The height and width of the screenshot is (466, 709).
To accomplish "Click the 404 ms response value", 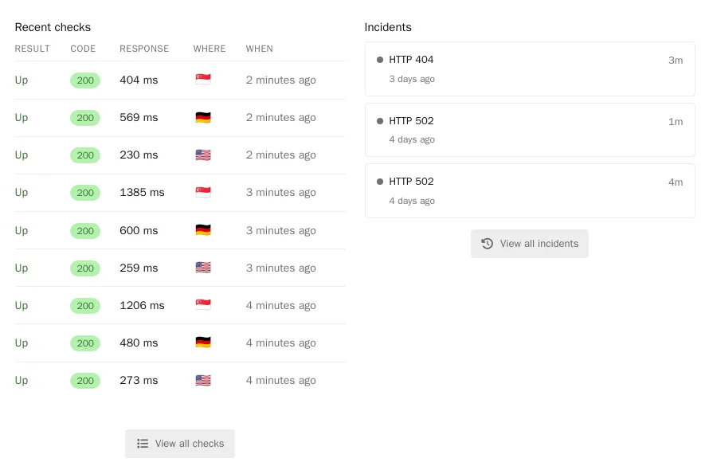I will (x=139, y=80).
